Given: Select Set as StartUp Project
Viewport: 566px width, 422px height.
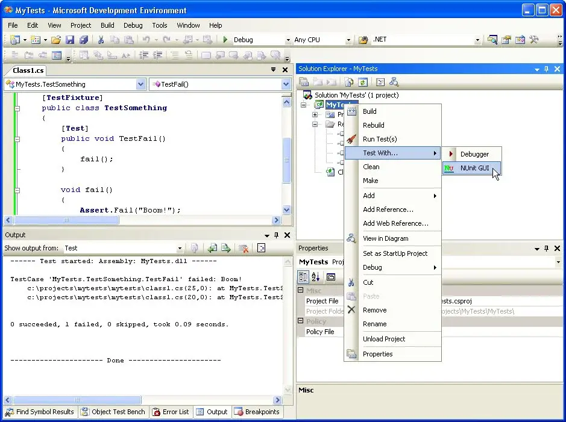Looking at the screenshot, I should [x=393, y=253].
